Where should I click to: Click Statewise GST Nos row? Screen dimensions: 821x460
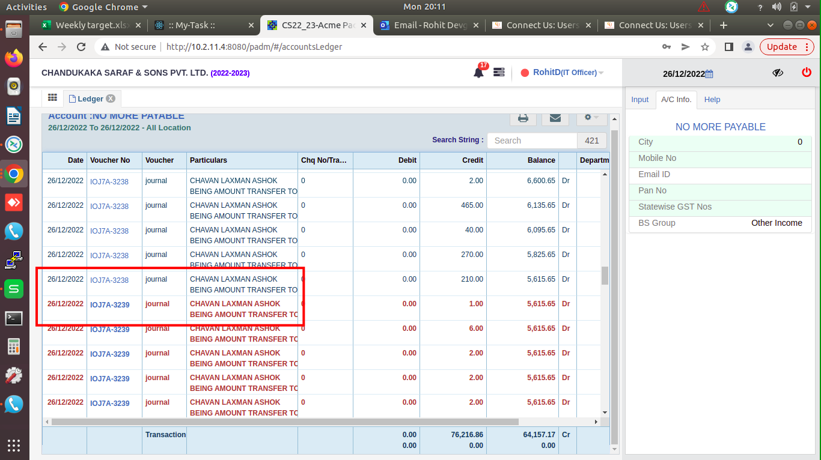pyautogui.click(x=720, y=207)
